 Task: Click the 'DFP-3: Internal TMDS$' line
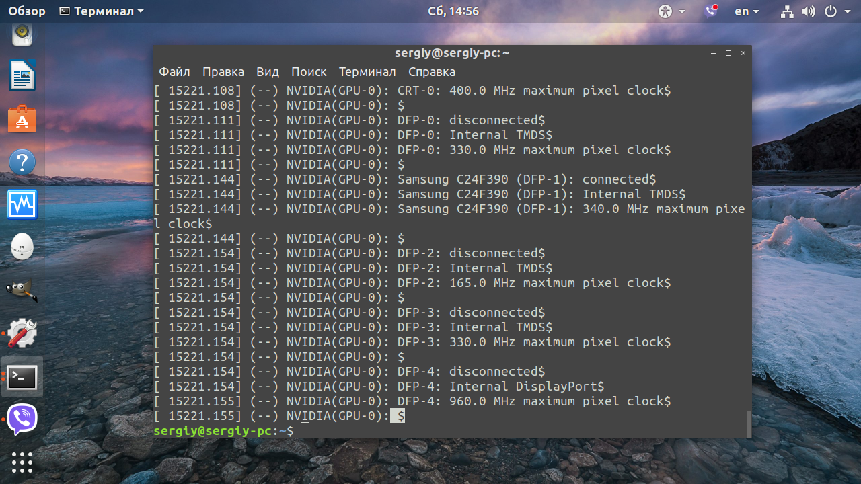(x=475, y=327)
